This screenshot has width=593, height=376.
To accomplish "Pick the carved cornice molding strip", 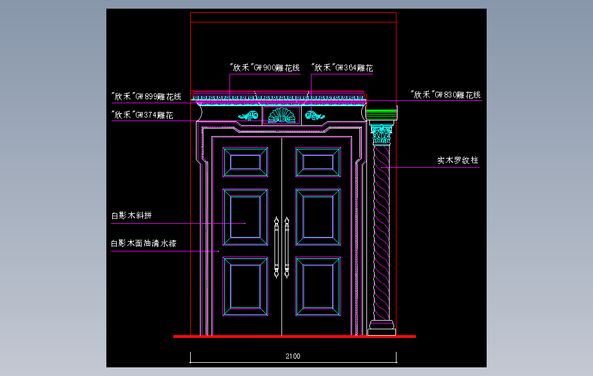I will point(279,98).
